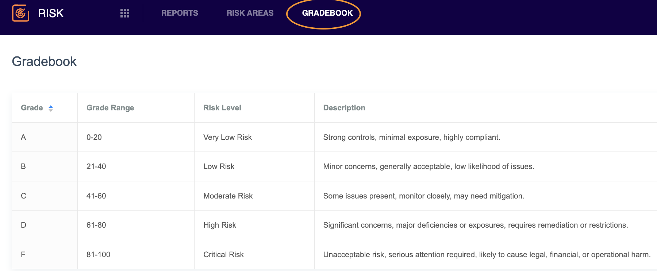
Task: Click the 21-40 grade range cell
Action: [x=96, y=166]
